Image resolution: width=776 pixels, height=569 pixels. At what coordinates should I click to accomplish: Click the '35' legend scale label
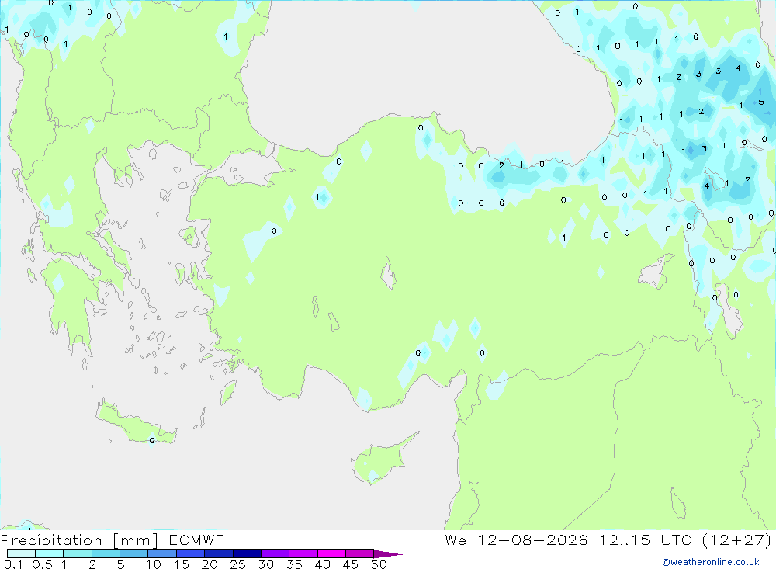[x=294, y=564]
